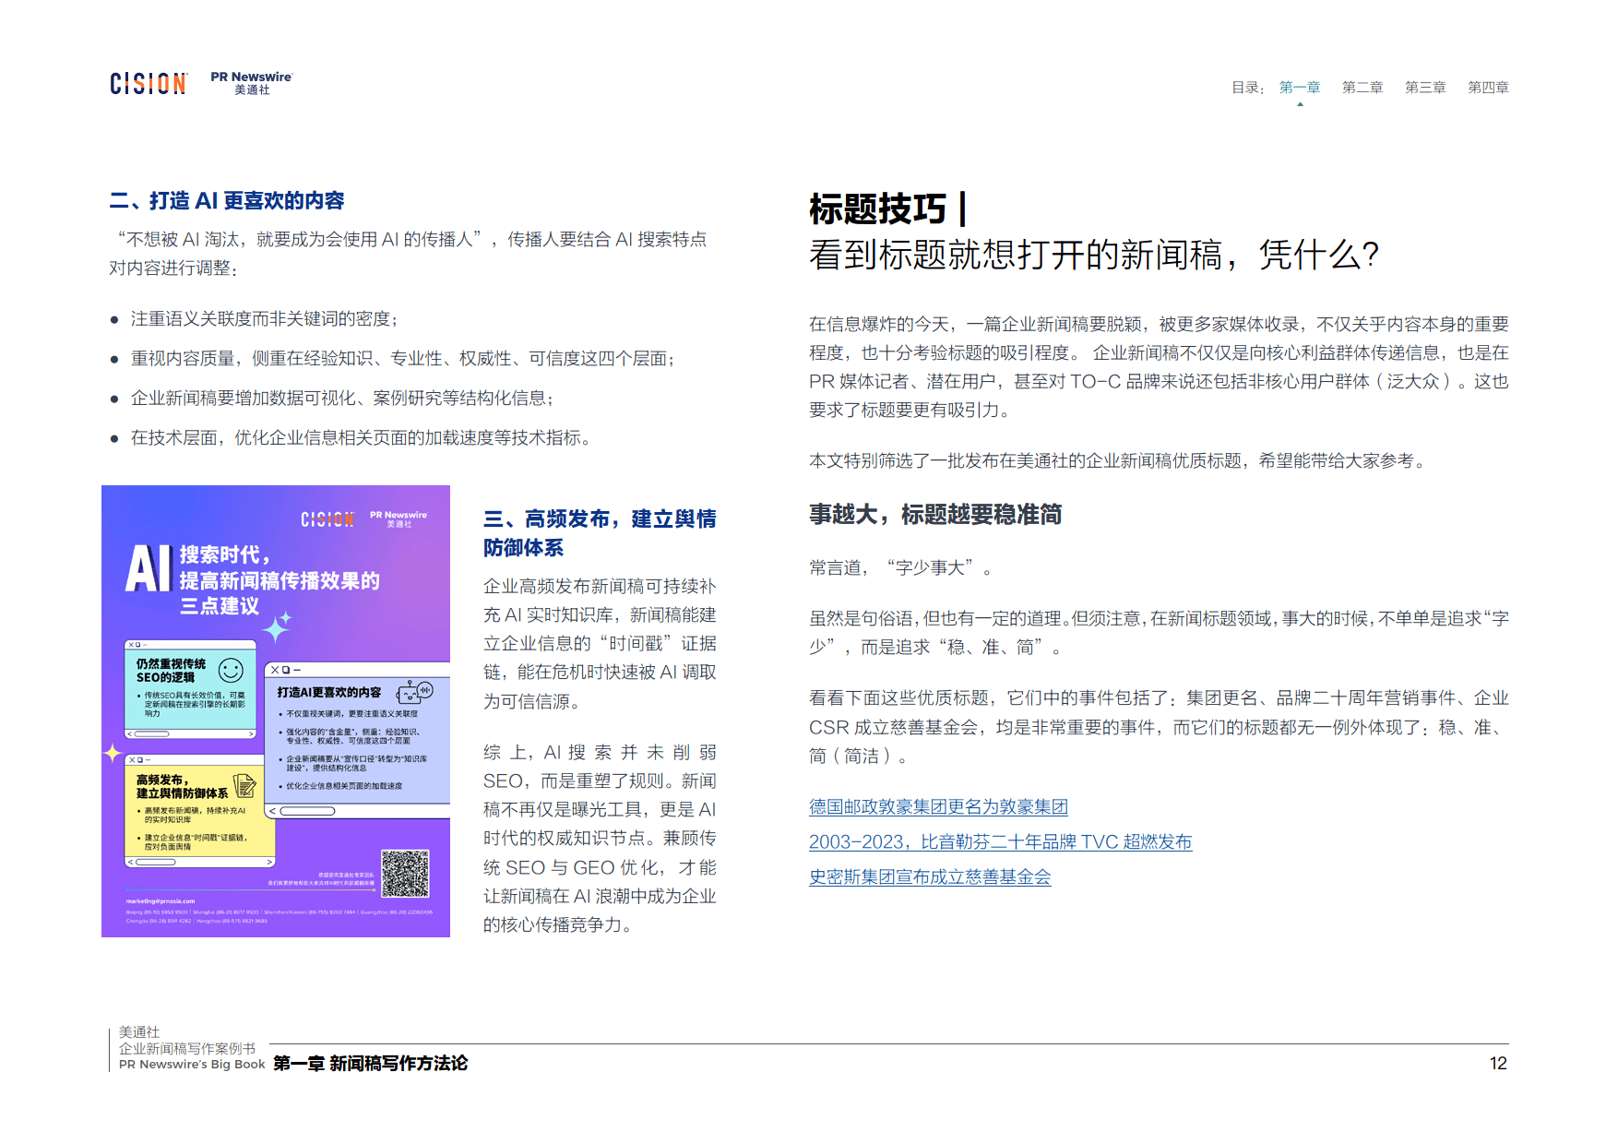Click the PR Newswire 美通社 logo

pyautogui.click(x=252, y=83)
